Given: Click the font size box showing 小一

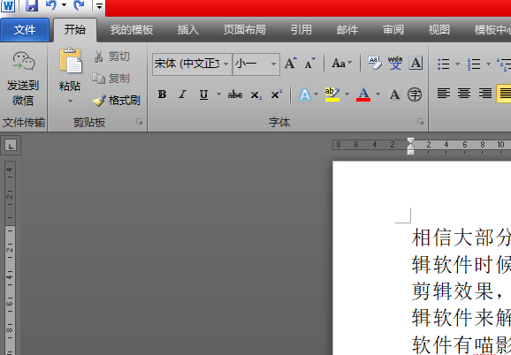Looking at the screenshot, I should pos(251,64).
